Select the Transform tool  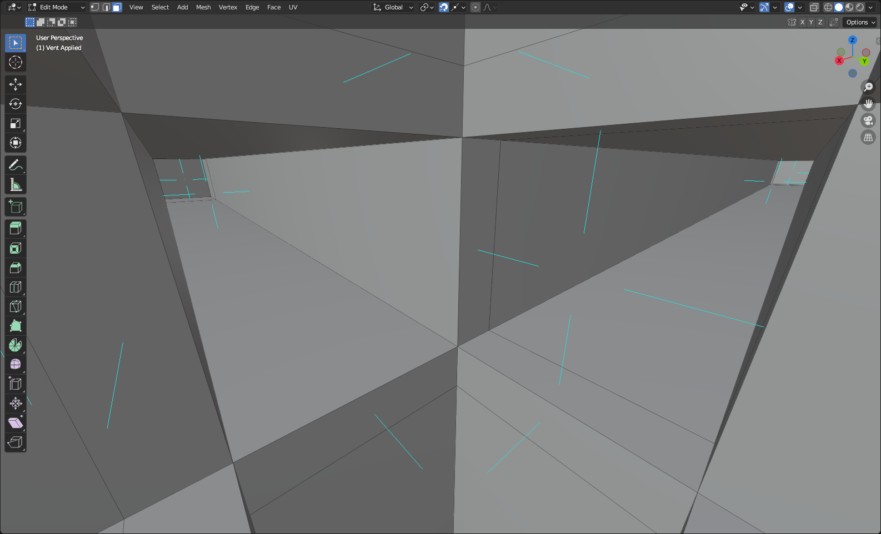coord(16,143)
